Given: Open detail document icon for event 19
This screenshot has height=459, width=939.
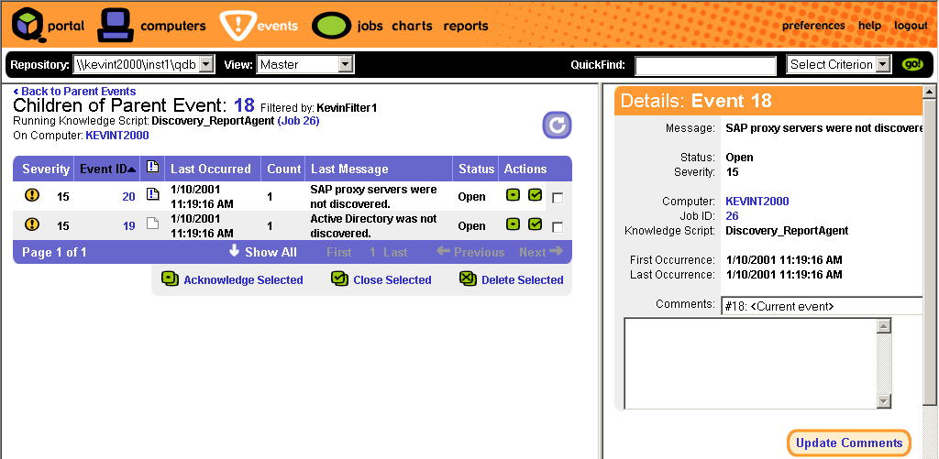Looking at the screenshot, I should click(153, 224).
